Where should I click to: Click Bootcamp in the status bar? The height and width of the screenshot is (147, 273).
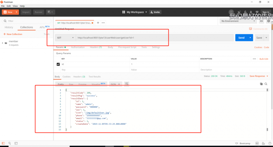point(242,143)
